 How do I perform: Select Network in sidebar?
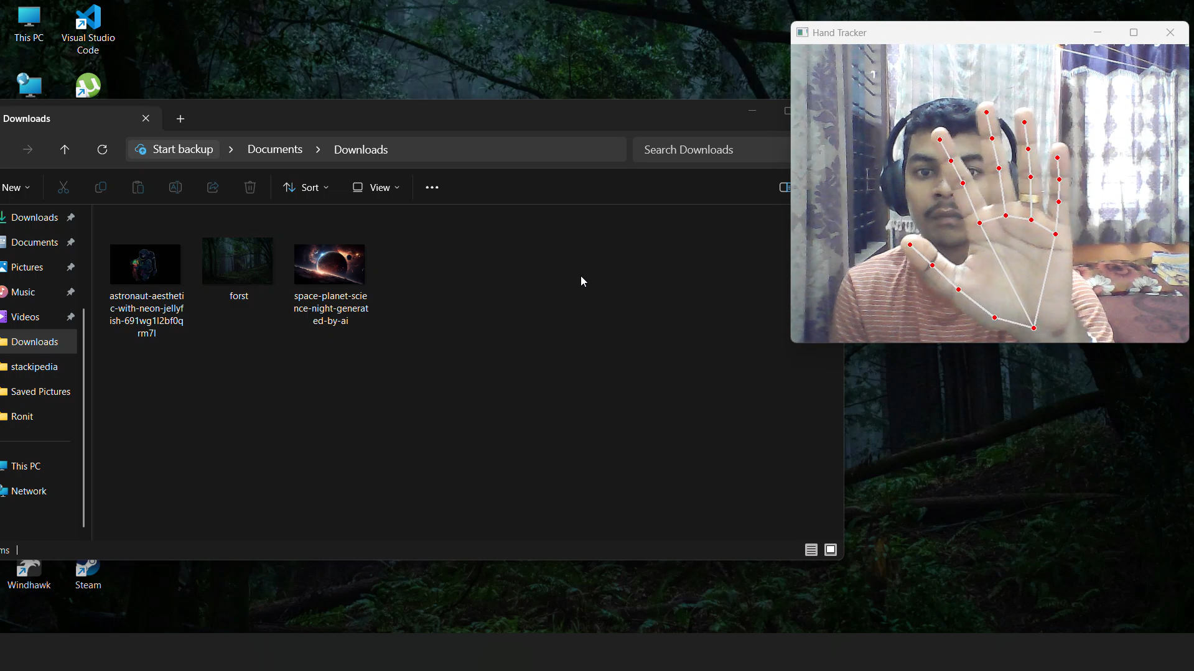click(x=29, y=491)
